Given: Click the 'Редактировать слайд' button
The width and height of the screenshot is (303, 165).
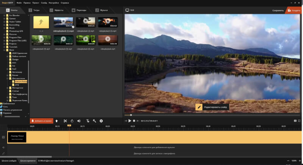Looking at the screenshot, I should pyautogui.click(x=212, y=107).
